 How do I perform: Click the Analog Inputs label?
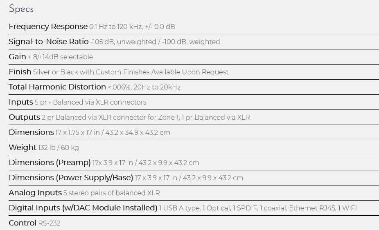click(35, 193)
